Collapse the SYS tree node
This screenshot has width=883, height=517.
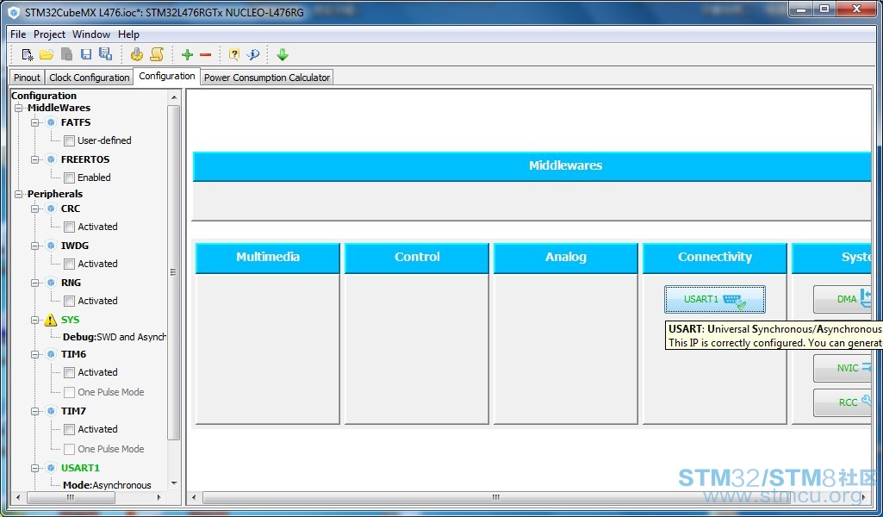click(x=35, y=320)
